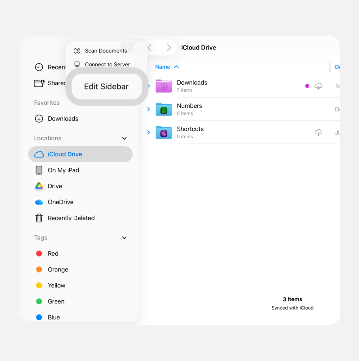This screenshot has width=359, height=361.
Task: Open Recently Deleted via trash icon
Action: pos(39,218)
